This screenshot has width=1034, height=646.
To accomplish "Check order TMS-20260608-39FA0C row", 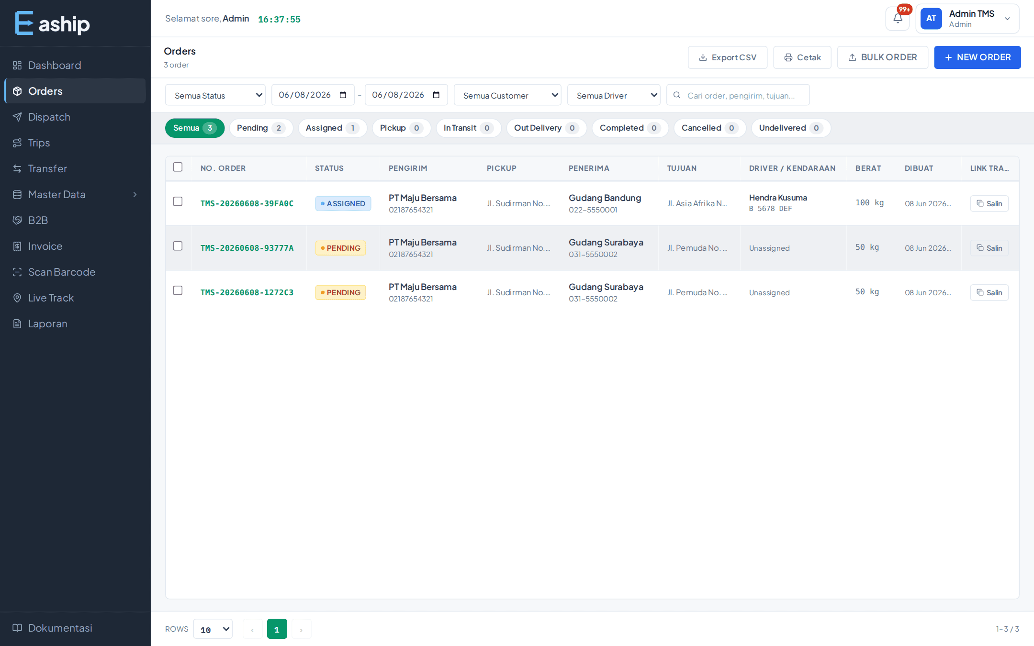I will coord(178,201).
